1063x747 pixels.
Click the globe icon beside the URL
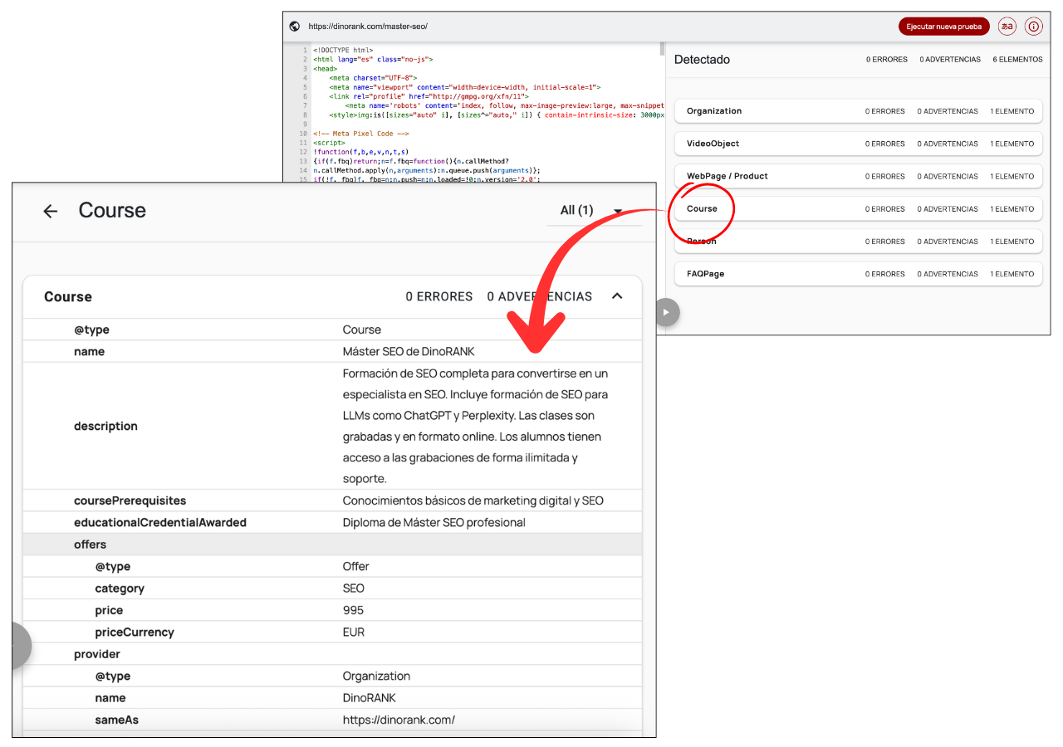pyautogui.click(x=295, y=27)
